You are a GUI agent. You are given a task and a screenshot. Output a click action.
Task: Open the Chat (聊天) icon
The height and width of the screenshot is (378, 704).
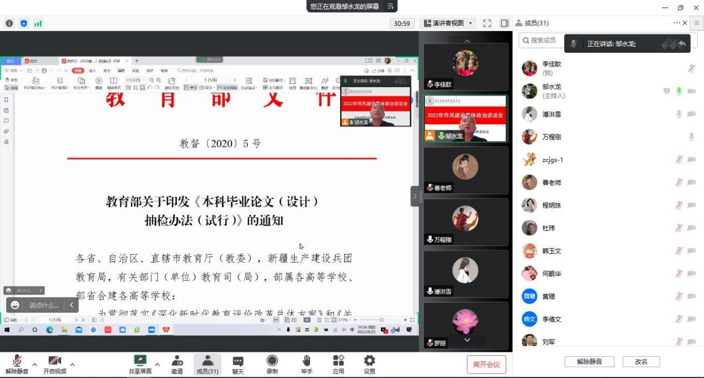[238, 365]
